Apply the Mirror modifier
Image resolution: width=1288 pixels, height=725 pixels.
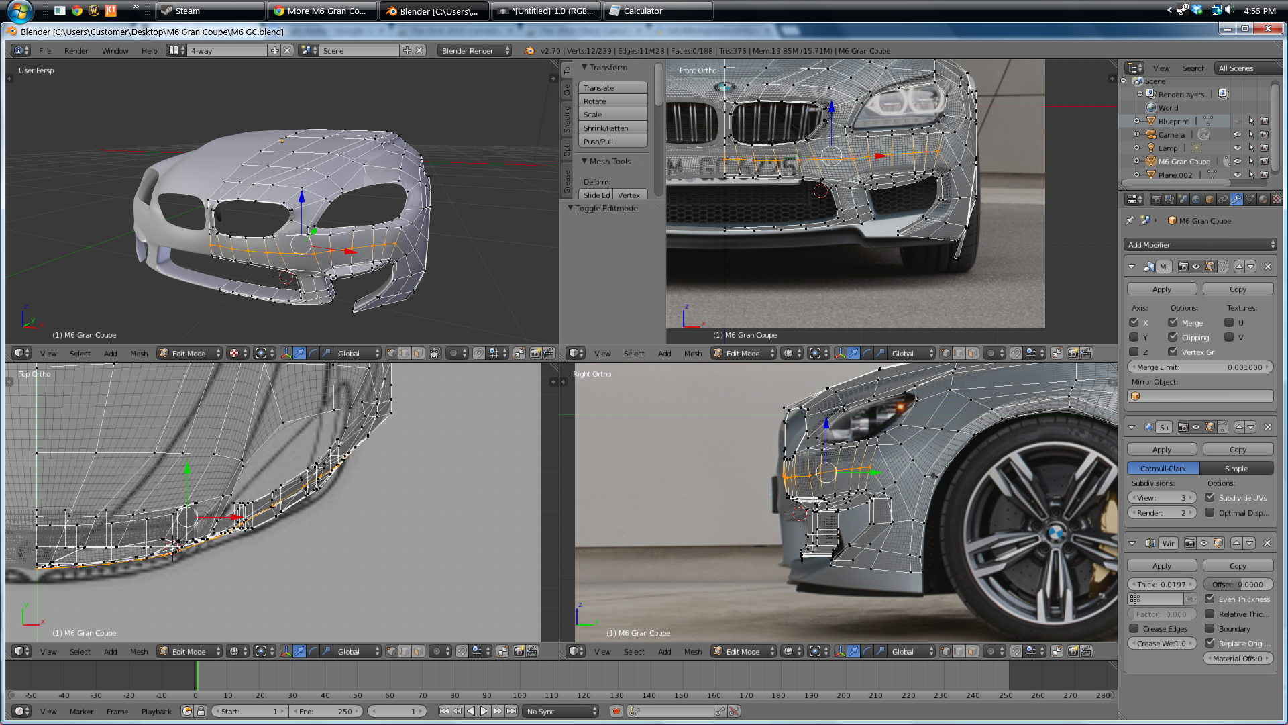coord(1162,289)
